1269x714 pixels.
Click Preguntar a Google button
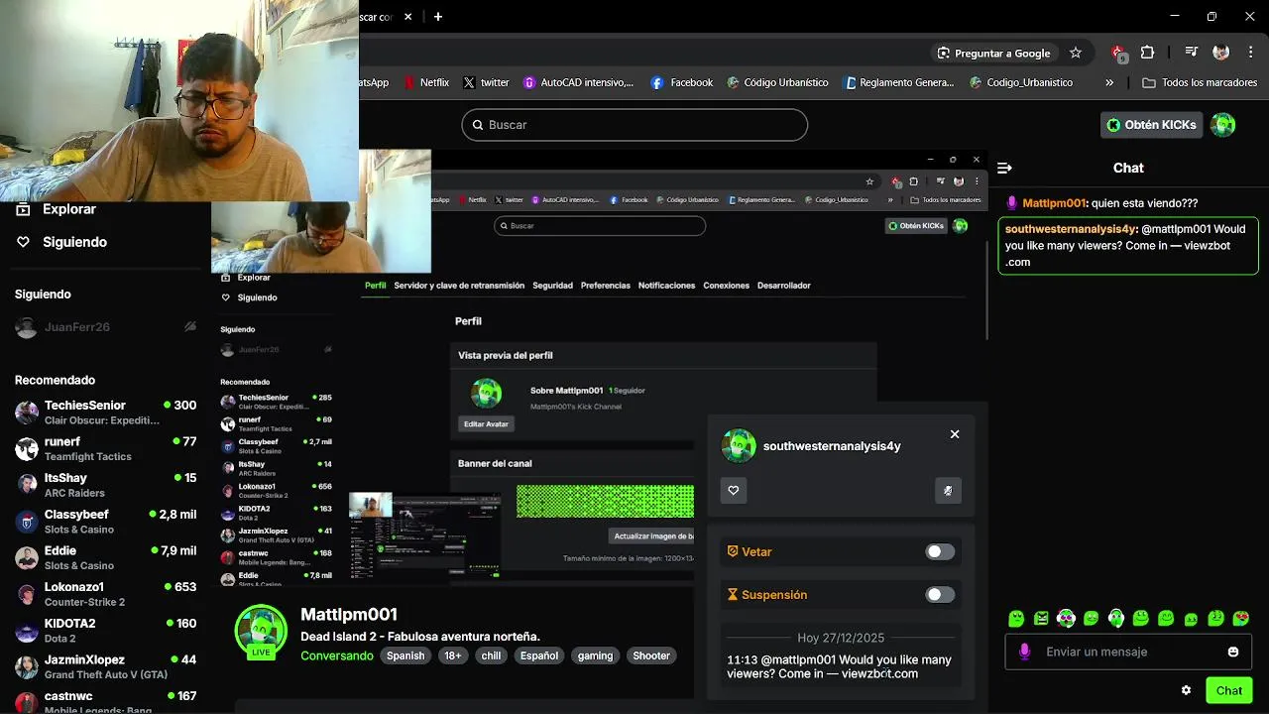(x=994, y=53)
